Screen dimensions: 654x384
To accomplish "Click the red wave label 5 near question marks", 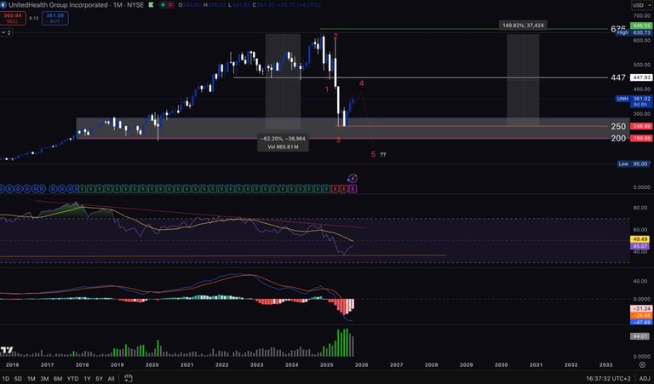I will [373, 155].
